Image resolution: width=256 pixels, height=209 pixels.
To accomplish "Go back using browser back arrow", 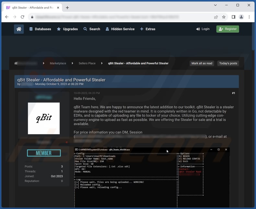I will (7, 17).
